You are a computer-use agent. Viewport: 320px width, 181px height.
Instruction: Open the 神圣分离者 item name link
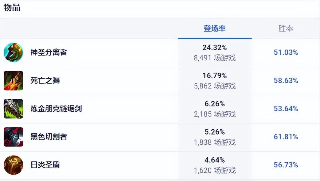click(49, 52)
